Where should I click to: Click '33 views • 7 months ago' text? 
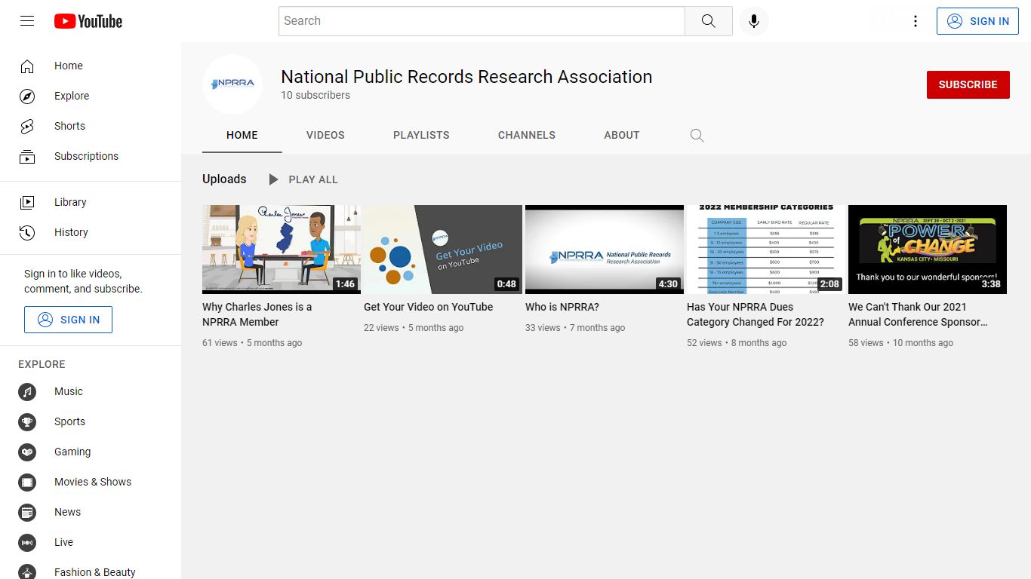coord(575,328)
